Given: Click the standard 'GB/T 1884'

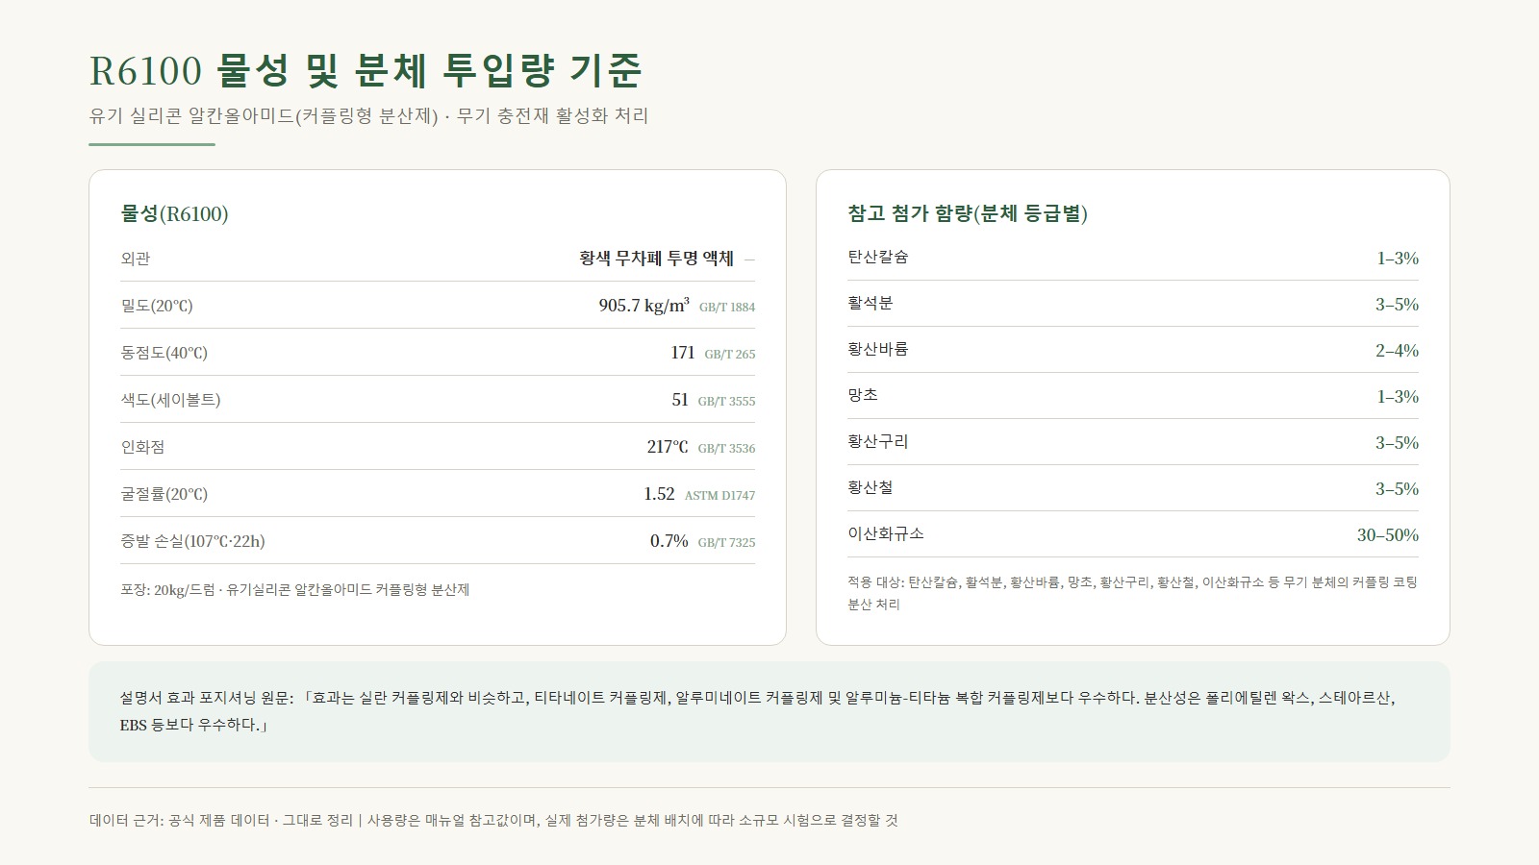Looking at the screenshot, I should [x=727, y=308].
